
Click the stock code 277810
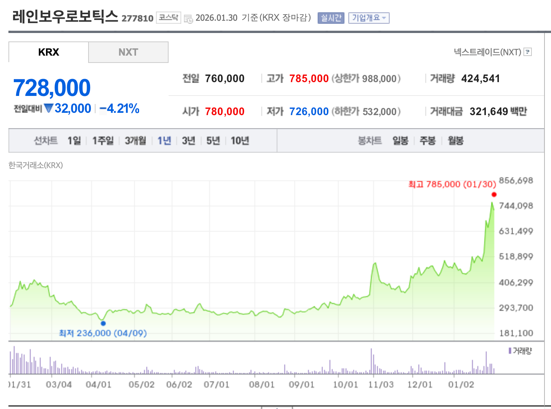point(137,18)
